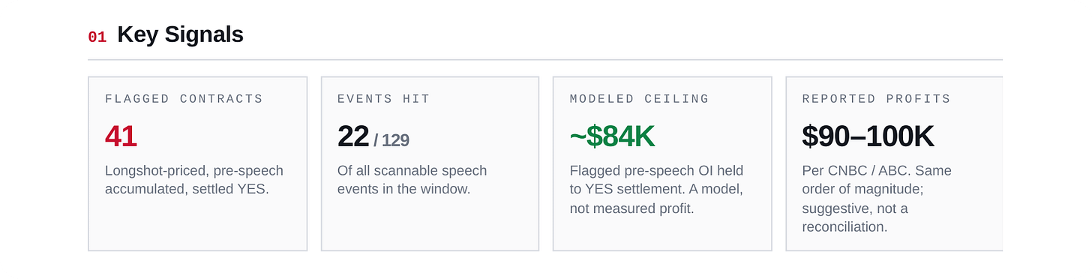Screen dimensions: 1092x279
Task: Open the Events Hit card
Action: [x=430, y=163]
